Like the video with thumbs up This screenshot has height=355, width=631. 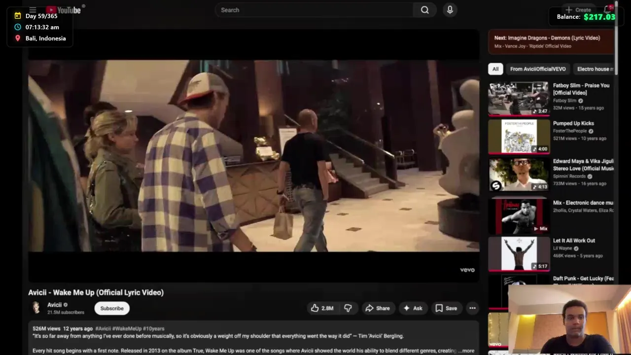pyautogui.click(x=322, y=308)
